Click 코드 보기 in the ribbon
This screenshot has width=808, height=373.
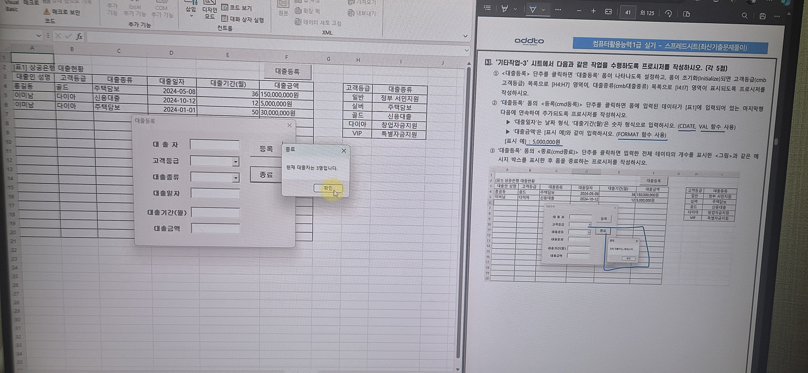pos(236,8)
